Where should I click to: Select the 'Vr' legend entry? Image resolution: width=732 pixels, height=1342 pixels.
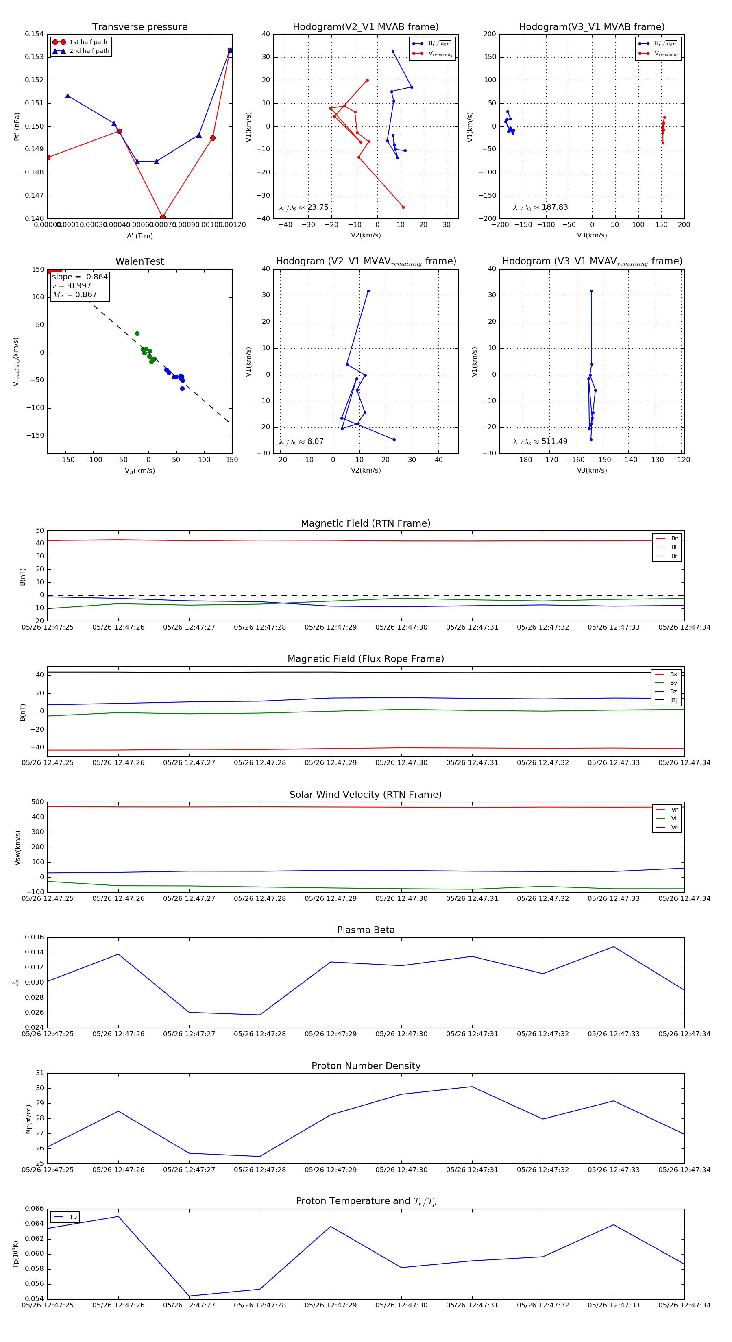(667, 810)
